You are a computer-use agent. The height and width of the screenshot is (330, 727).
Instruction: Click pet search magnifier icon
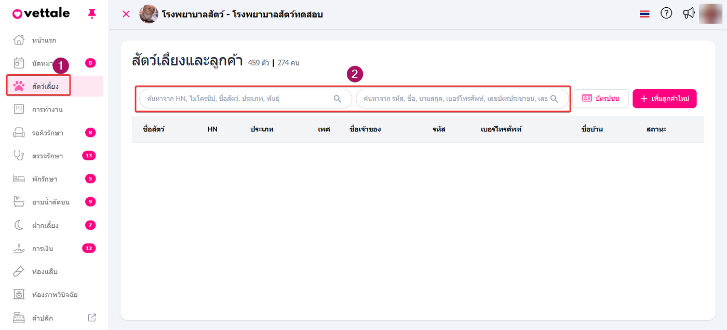coord(338,99)
